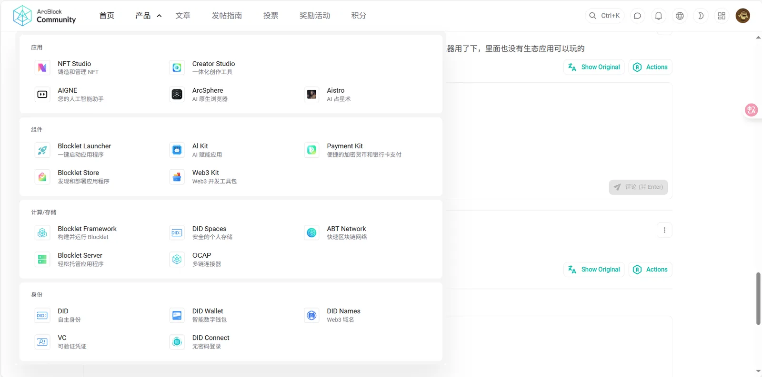The height and width of the screenshot is (377, 762).
Task: Open the Blocklet Framework icon
Action: point(42,232)
